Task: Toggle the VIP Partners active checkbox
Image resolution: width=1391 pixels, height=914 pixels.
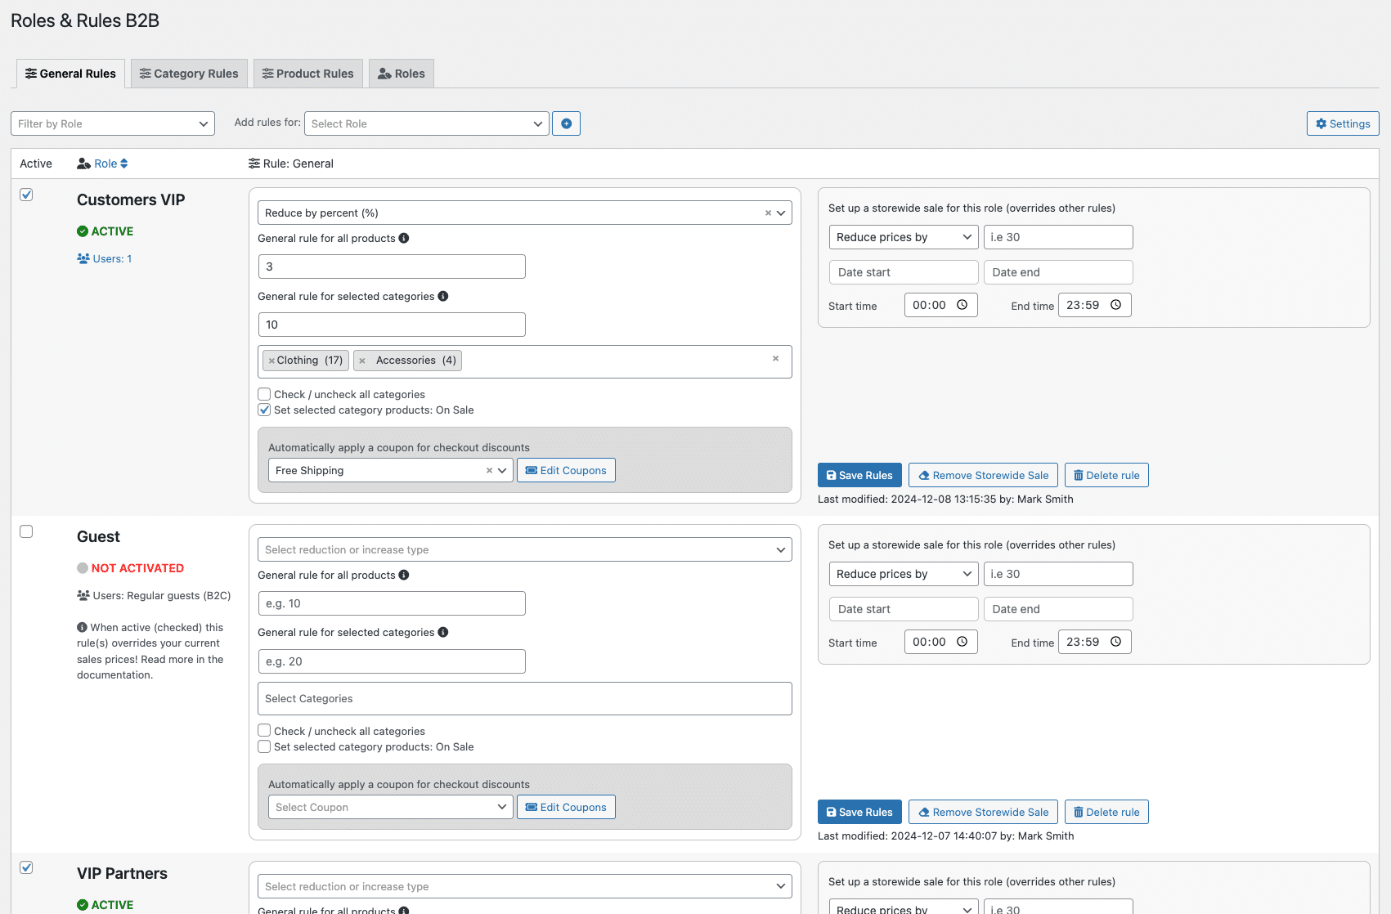Action: [26, 867]
